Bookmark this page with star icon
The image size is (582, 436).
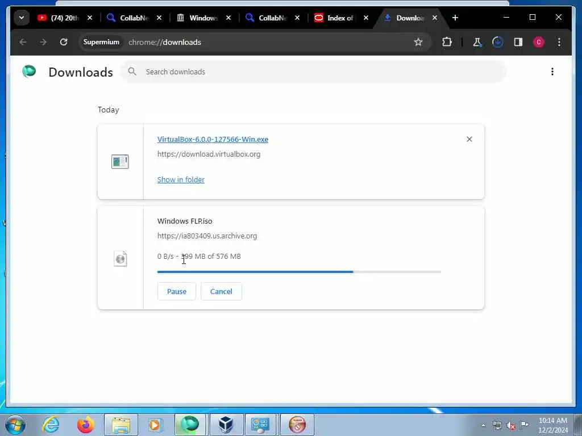pos(418,42)
